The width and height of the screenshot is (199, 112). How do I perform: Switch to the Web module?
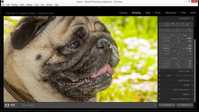(x=193, y=13)
